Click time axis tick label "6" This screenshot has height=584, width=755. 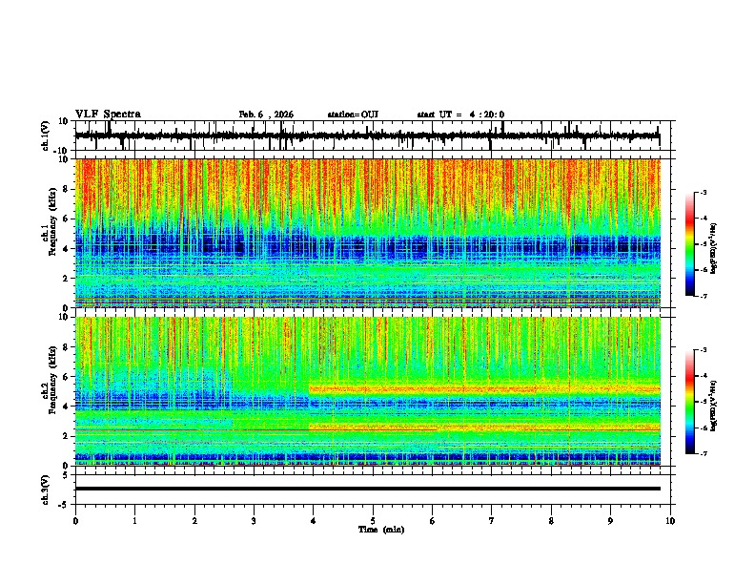tap(433, 521)
